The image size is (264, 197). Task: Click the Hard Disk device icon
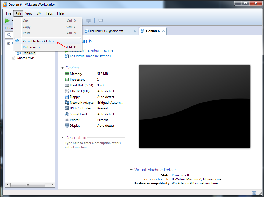(67, 85)
